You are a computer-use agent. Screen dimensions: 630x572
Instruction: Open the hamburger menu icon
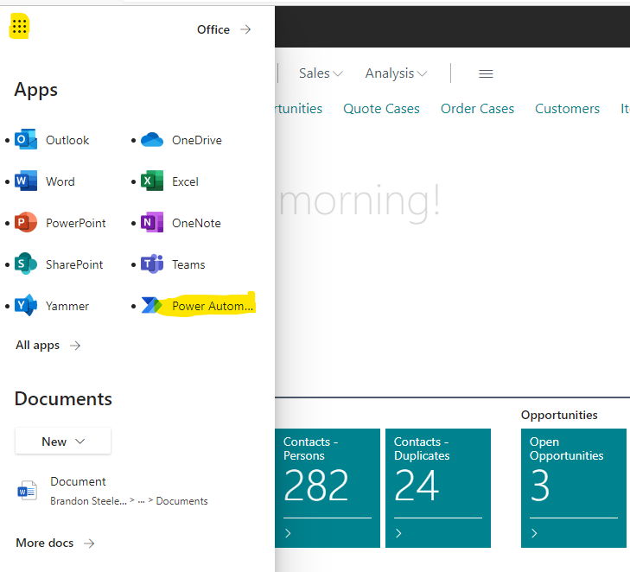tap(486, 73)
